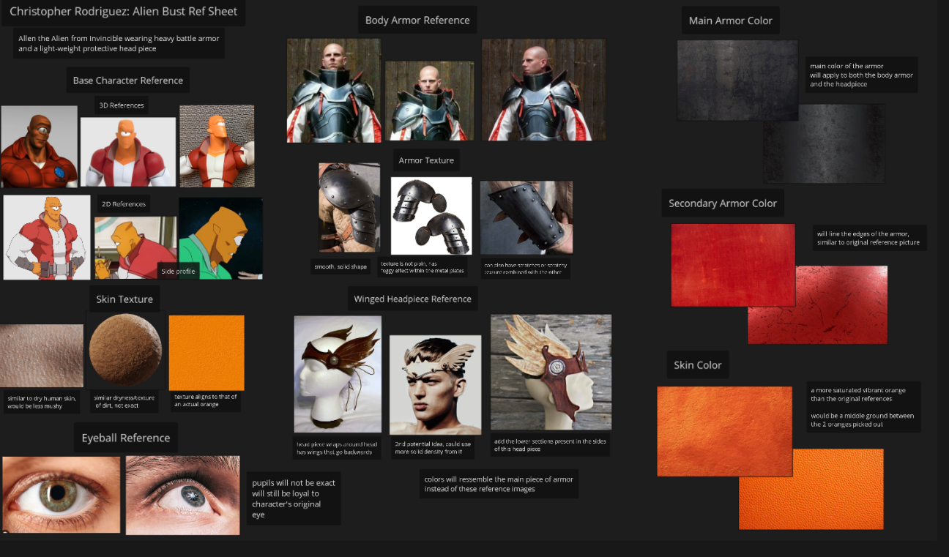Pick the lower scratched red armor swatch
Screen dimensions: 949x557
[817, 305]
